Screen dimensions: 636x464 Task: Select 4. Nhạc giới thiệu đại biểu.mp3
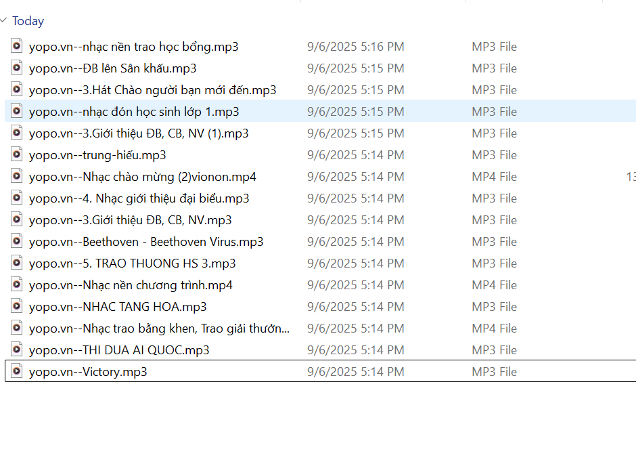139,198
